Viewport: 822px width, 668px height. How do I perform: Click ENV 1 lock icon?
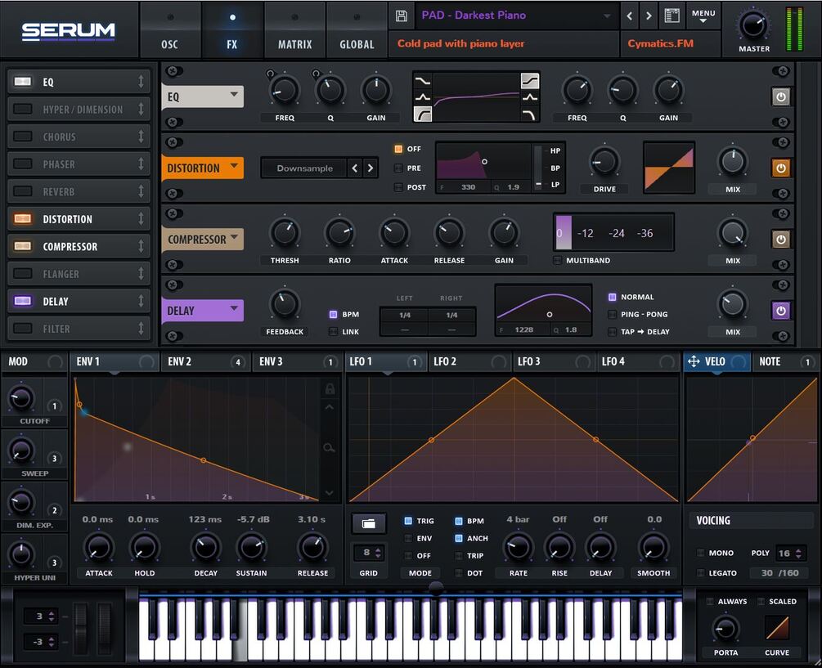click(x=330, y=388)
